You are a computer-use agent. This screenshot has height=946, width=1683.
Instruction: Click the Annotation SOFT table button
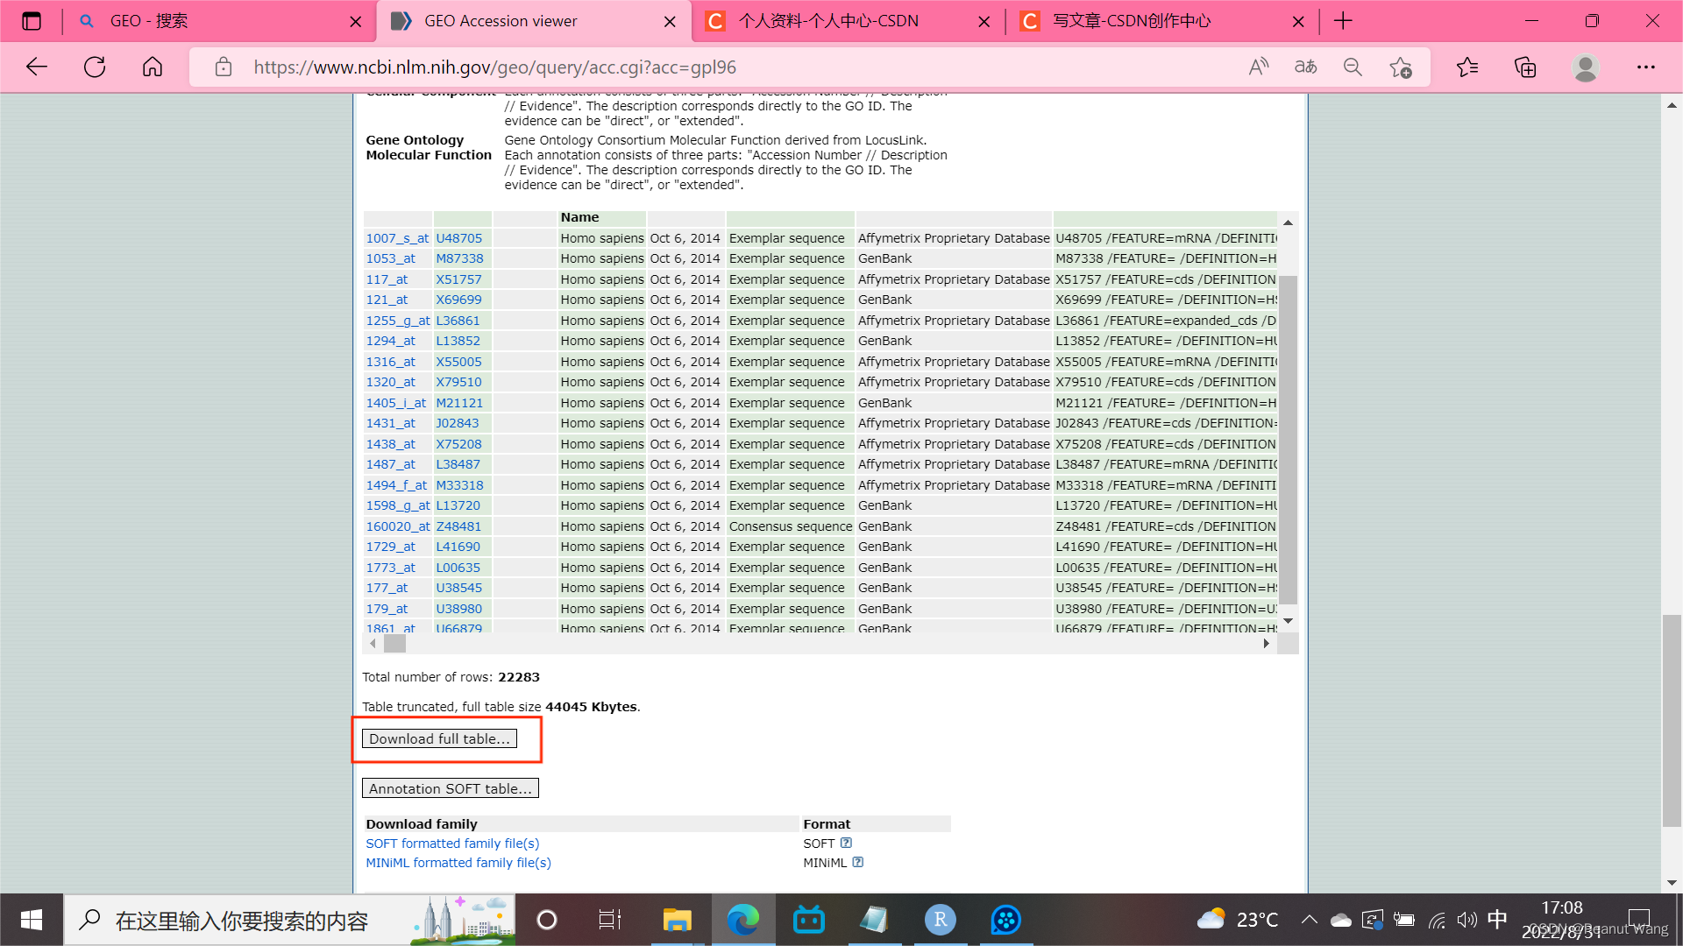pos(450,788)
